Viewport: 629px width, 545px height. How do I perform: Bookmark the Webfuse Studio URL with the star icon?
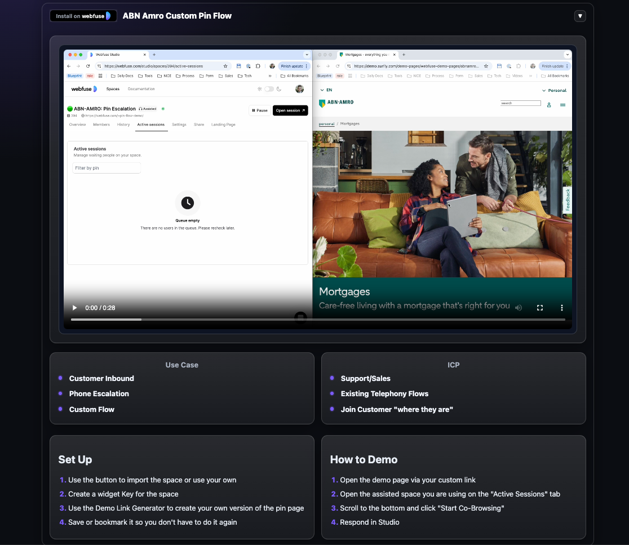point(225,66)
